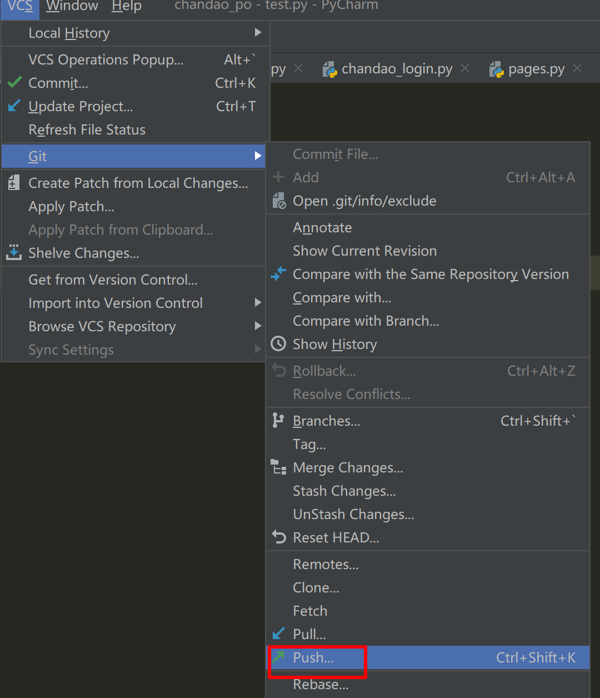Click the green Commit checkmark icon
600x698 pixels.
tap(14, 83)
